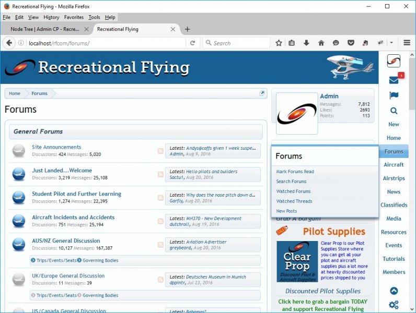Image resolution: width=416 pixels, height=313 pixels.
Task: Click the Home breadcrumb link
Action: click(x=15, y=93)
